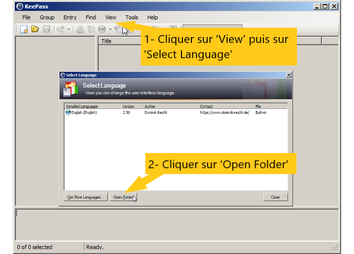Click author name Dominik Reichl

coord(156,112)
